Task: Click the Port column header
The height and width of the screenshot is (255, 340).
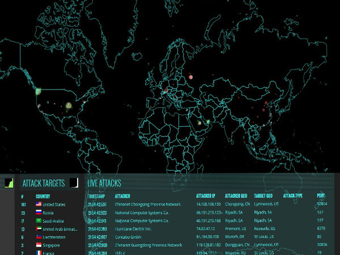Action: (x=321, y=195)
